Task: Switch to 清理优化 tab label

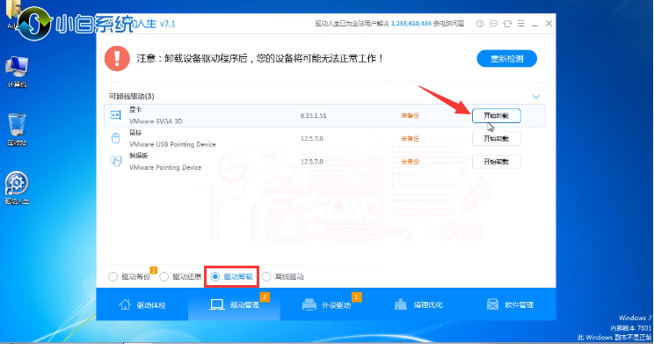Action: click(428, 305)
